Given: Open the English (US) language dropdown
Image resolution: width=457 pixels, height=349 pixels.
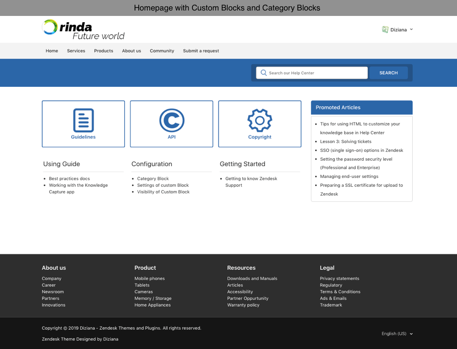Looking at the screenshot, I should [397, 333].
